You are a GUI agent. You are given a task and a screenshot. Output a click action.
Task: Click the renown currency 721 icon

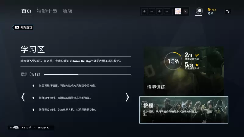click(x=209, y=9)
